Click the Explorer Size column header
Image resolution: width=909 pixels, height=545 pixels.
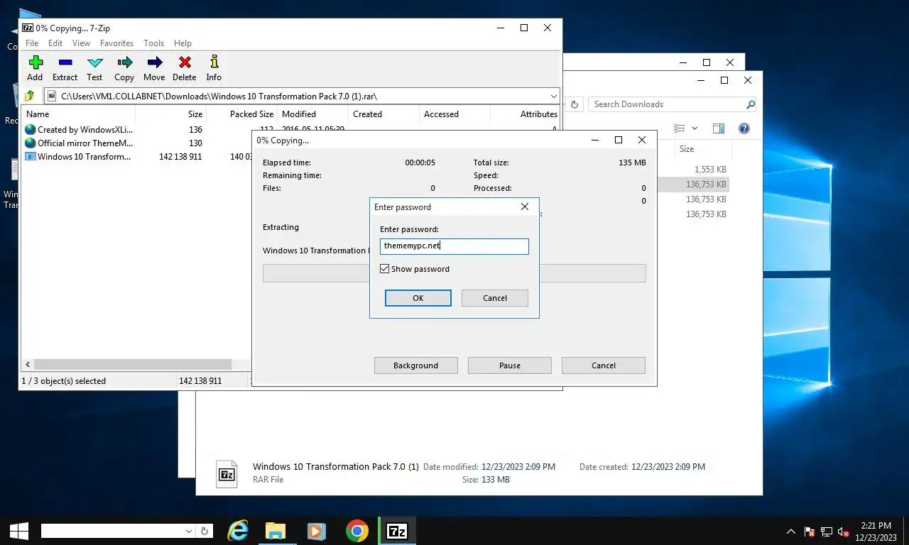coord(687,149)
